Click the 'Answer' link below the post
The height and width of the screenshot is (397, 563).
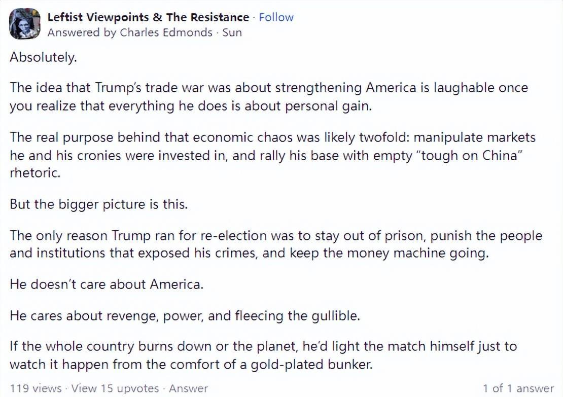[188, 388]
